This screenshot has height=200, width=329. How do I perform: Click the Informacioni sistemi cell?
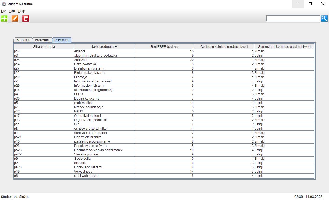tap(104, 86)
